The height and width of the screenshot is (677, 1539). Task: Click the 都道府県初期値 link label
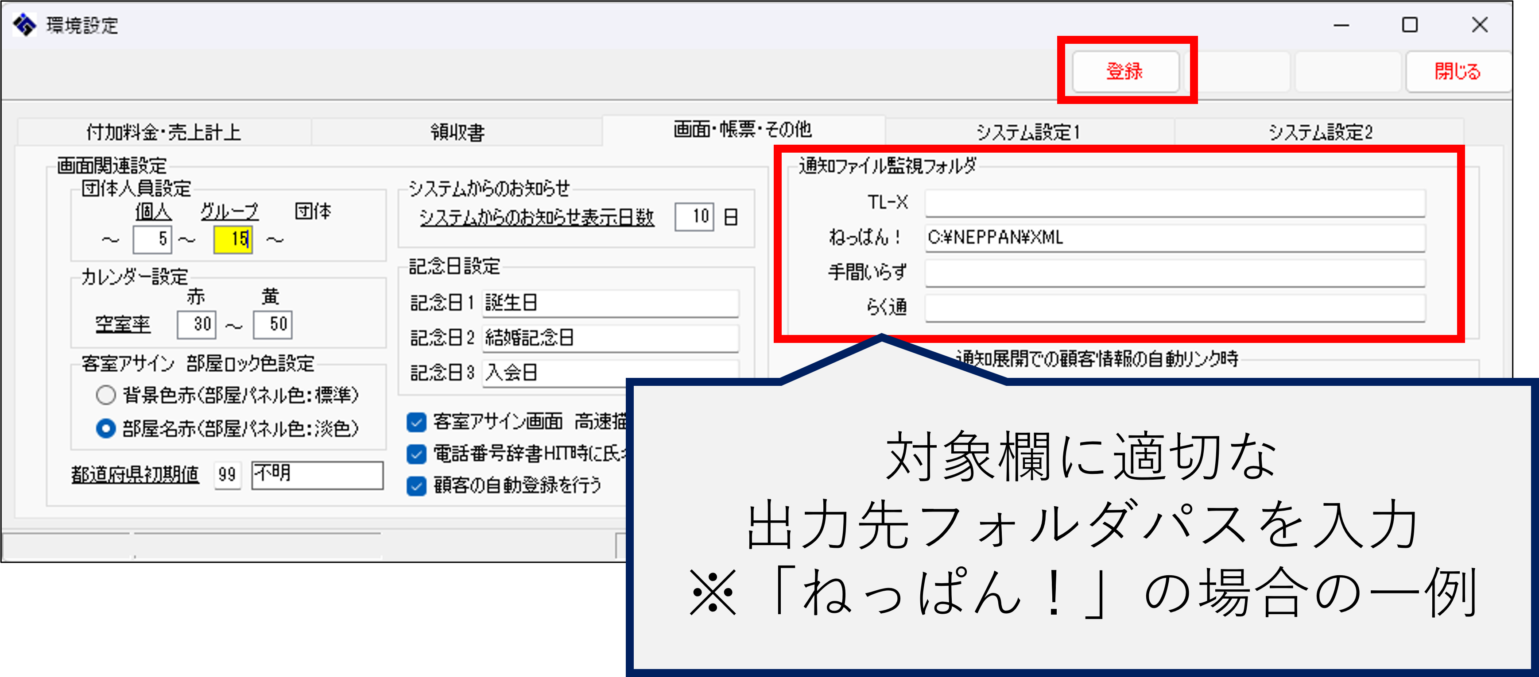(135, 475)
